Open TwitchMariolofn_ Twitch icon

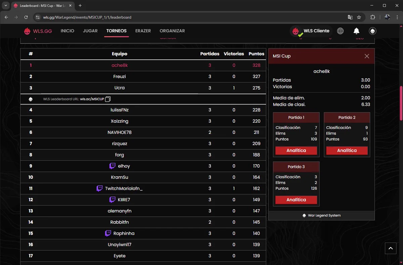point(99,188)
